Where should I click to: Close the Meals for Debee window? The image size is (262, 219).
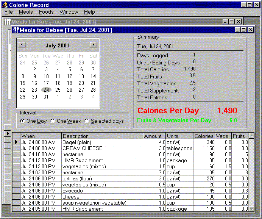click(x=251, y=30)
